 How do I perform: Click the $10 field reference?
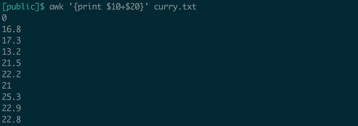113,7
